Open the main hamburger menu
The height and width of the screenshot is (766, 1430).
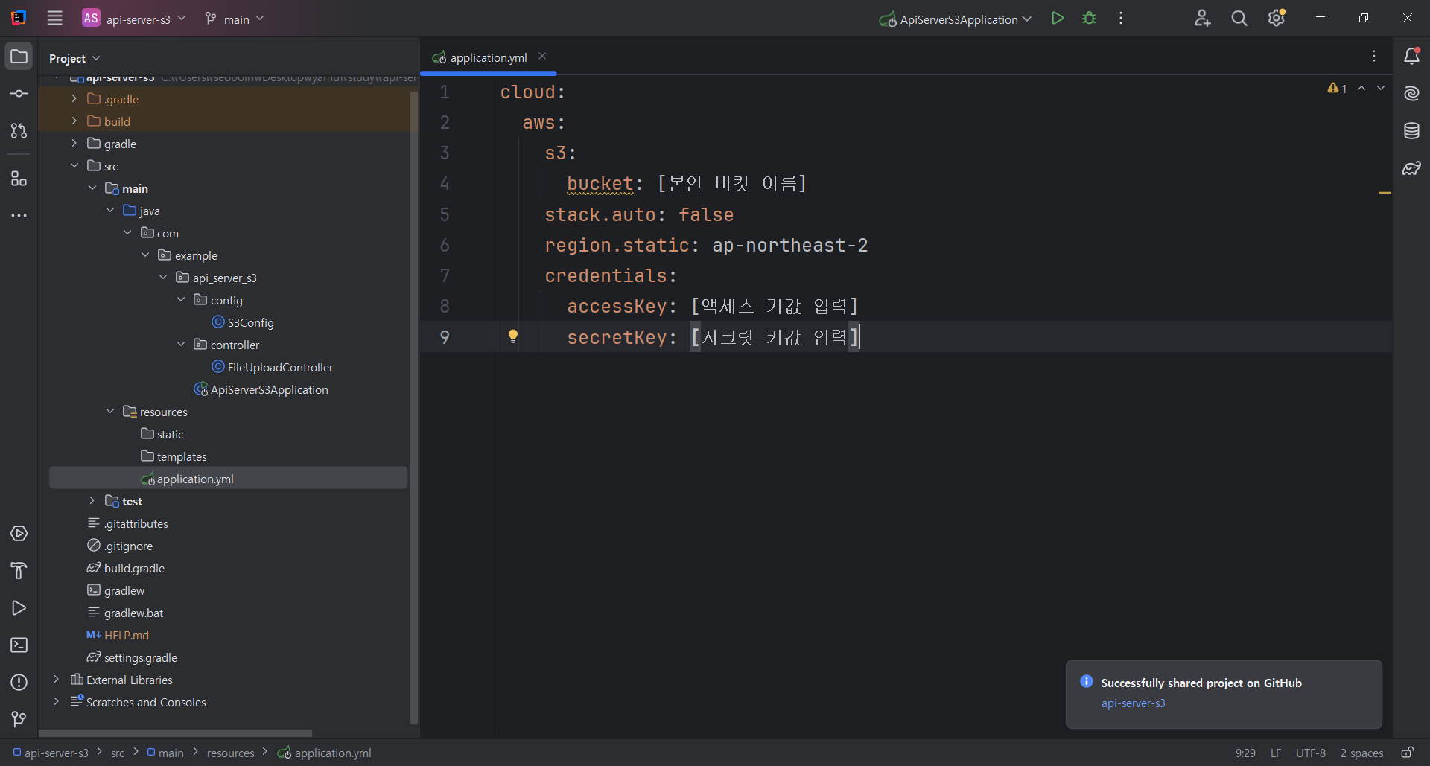(x=54, y=19)
